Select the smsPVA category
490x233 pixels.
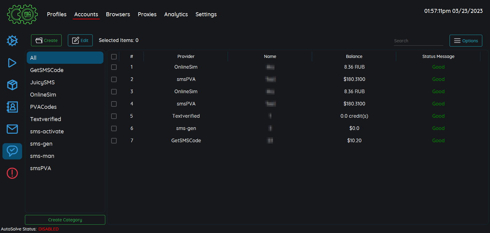[65, 168]
